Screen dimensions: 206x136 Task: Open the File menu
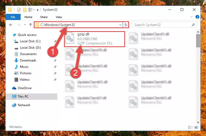click(x=13, y=17)
